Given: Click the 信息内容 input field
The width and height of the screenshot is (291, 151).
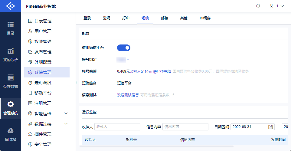Looking at the screenshot, I should click(x=185, y=127).
